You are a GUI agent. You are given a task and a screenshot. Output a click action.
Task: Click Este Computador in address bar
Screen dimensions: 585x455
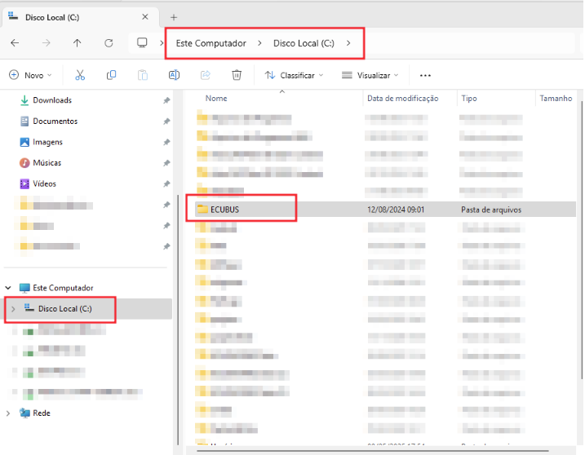coord(211,42)
